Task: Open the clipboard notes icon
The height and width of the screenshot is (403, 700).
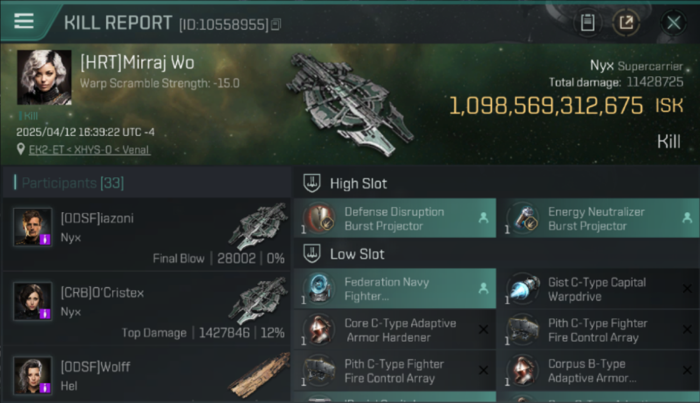Action: [587, 23]
